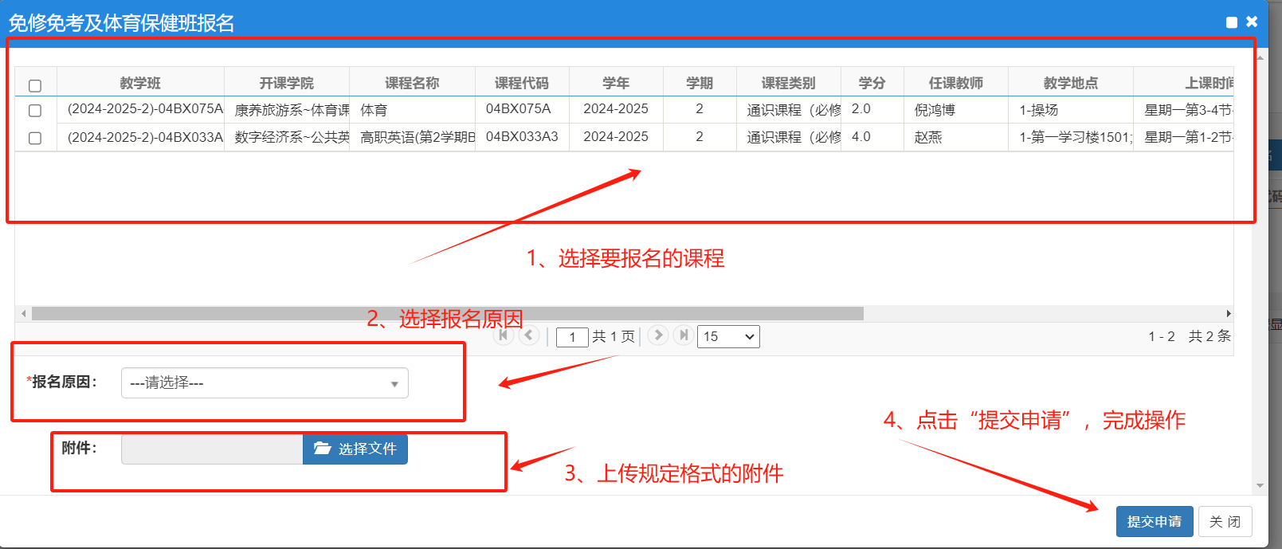Toggle the select-all header checkbox
The width and height of the screenshot is (1282, 549).
[35, 85]
